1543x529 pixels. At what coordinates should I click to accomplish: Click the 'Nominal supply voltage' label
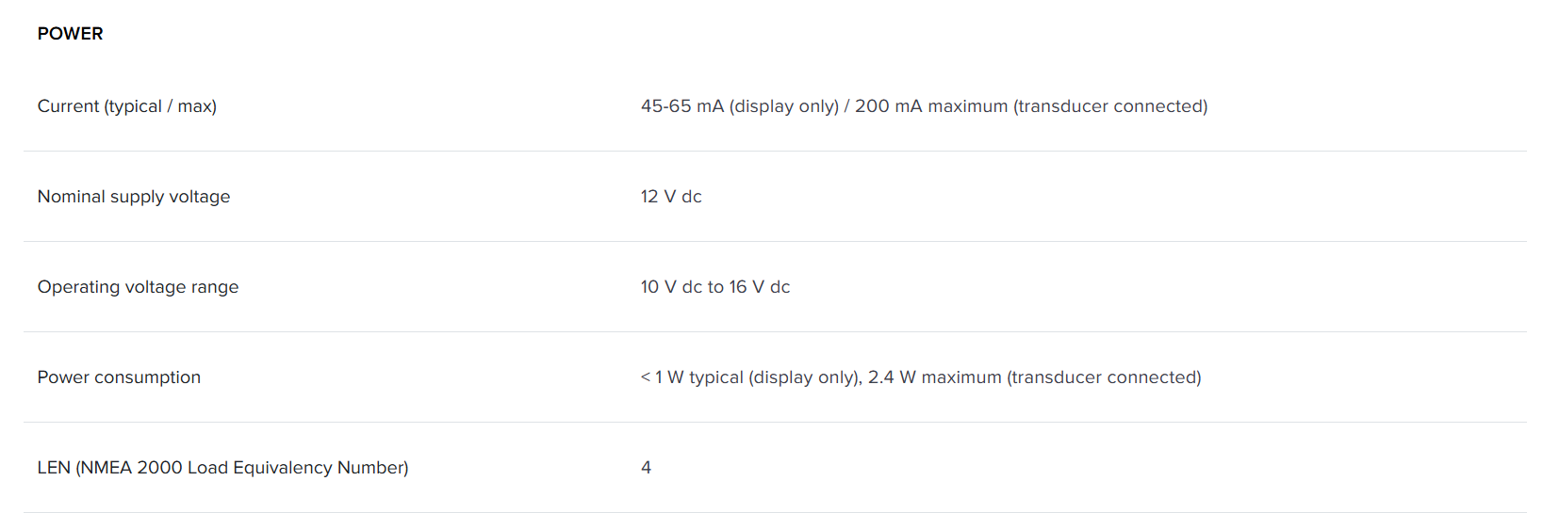coord(133,197)
